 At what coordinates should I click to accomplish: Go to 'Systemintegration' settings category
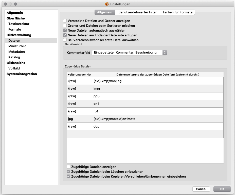(22, 74)
